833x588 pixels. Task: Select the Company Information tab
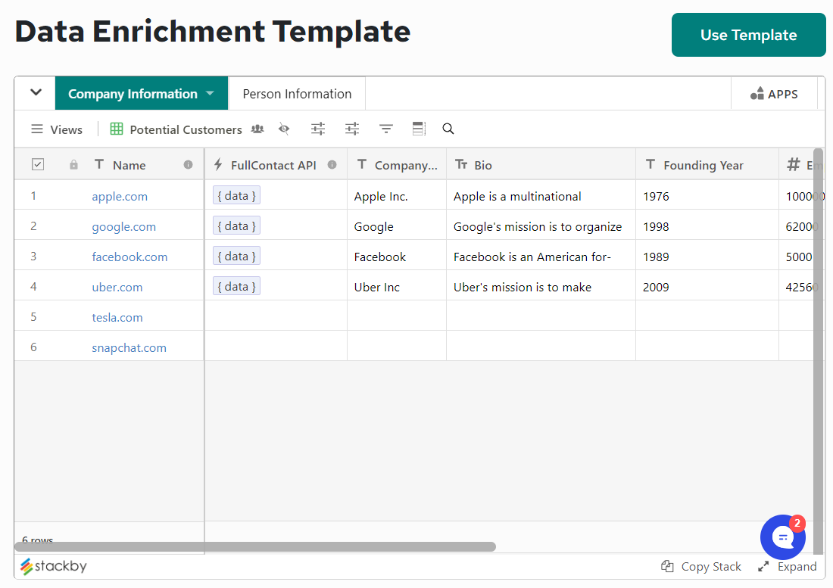coord(133,93)
